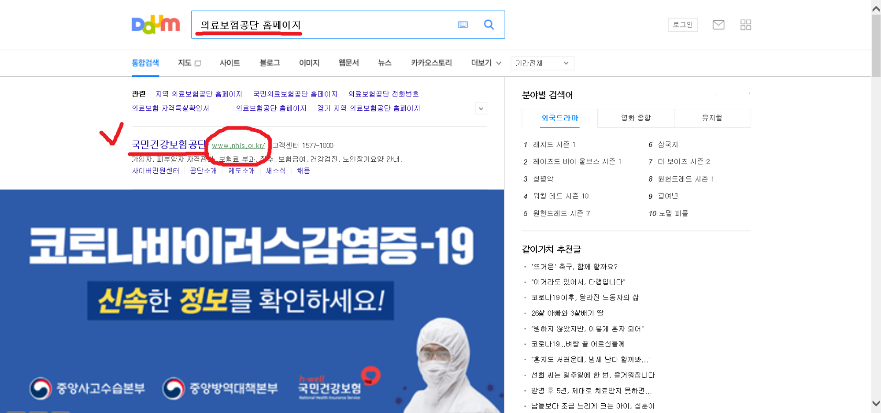Click related link 경기 지역 의료보험공단 홈페이지

[369, 108]
